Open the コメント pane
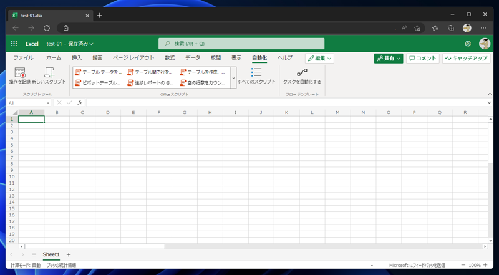The image size is (499, 275). [423, 58]
